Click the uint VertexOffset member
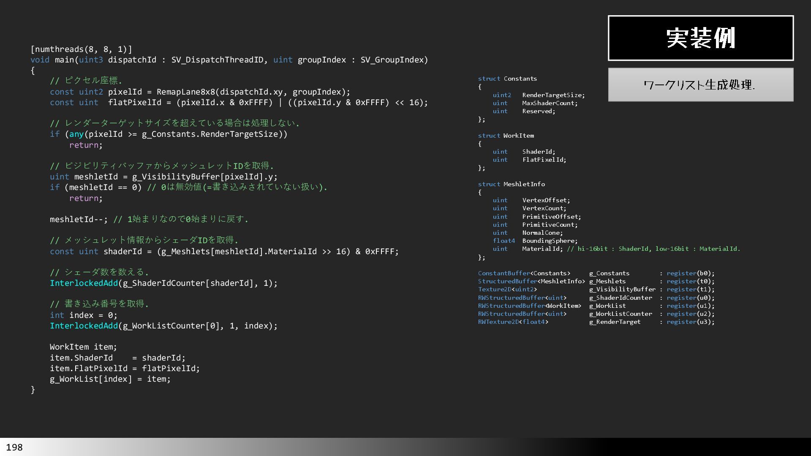The image size is (811, 456). (x=531, y=201)
